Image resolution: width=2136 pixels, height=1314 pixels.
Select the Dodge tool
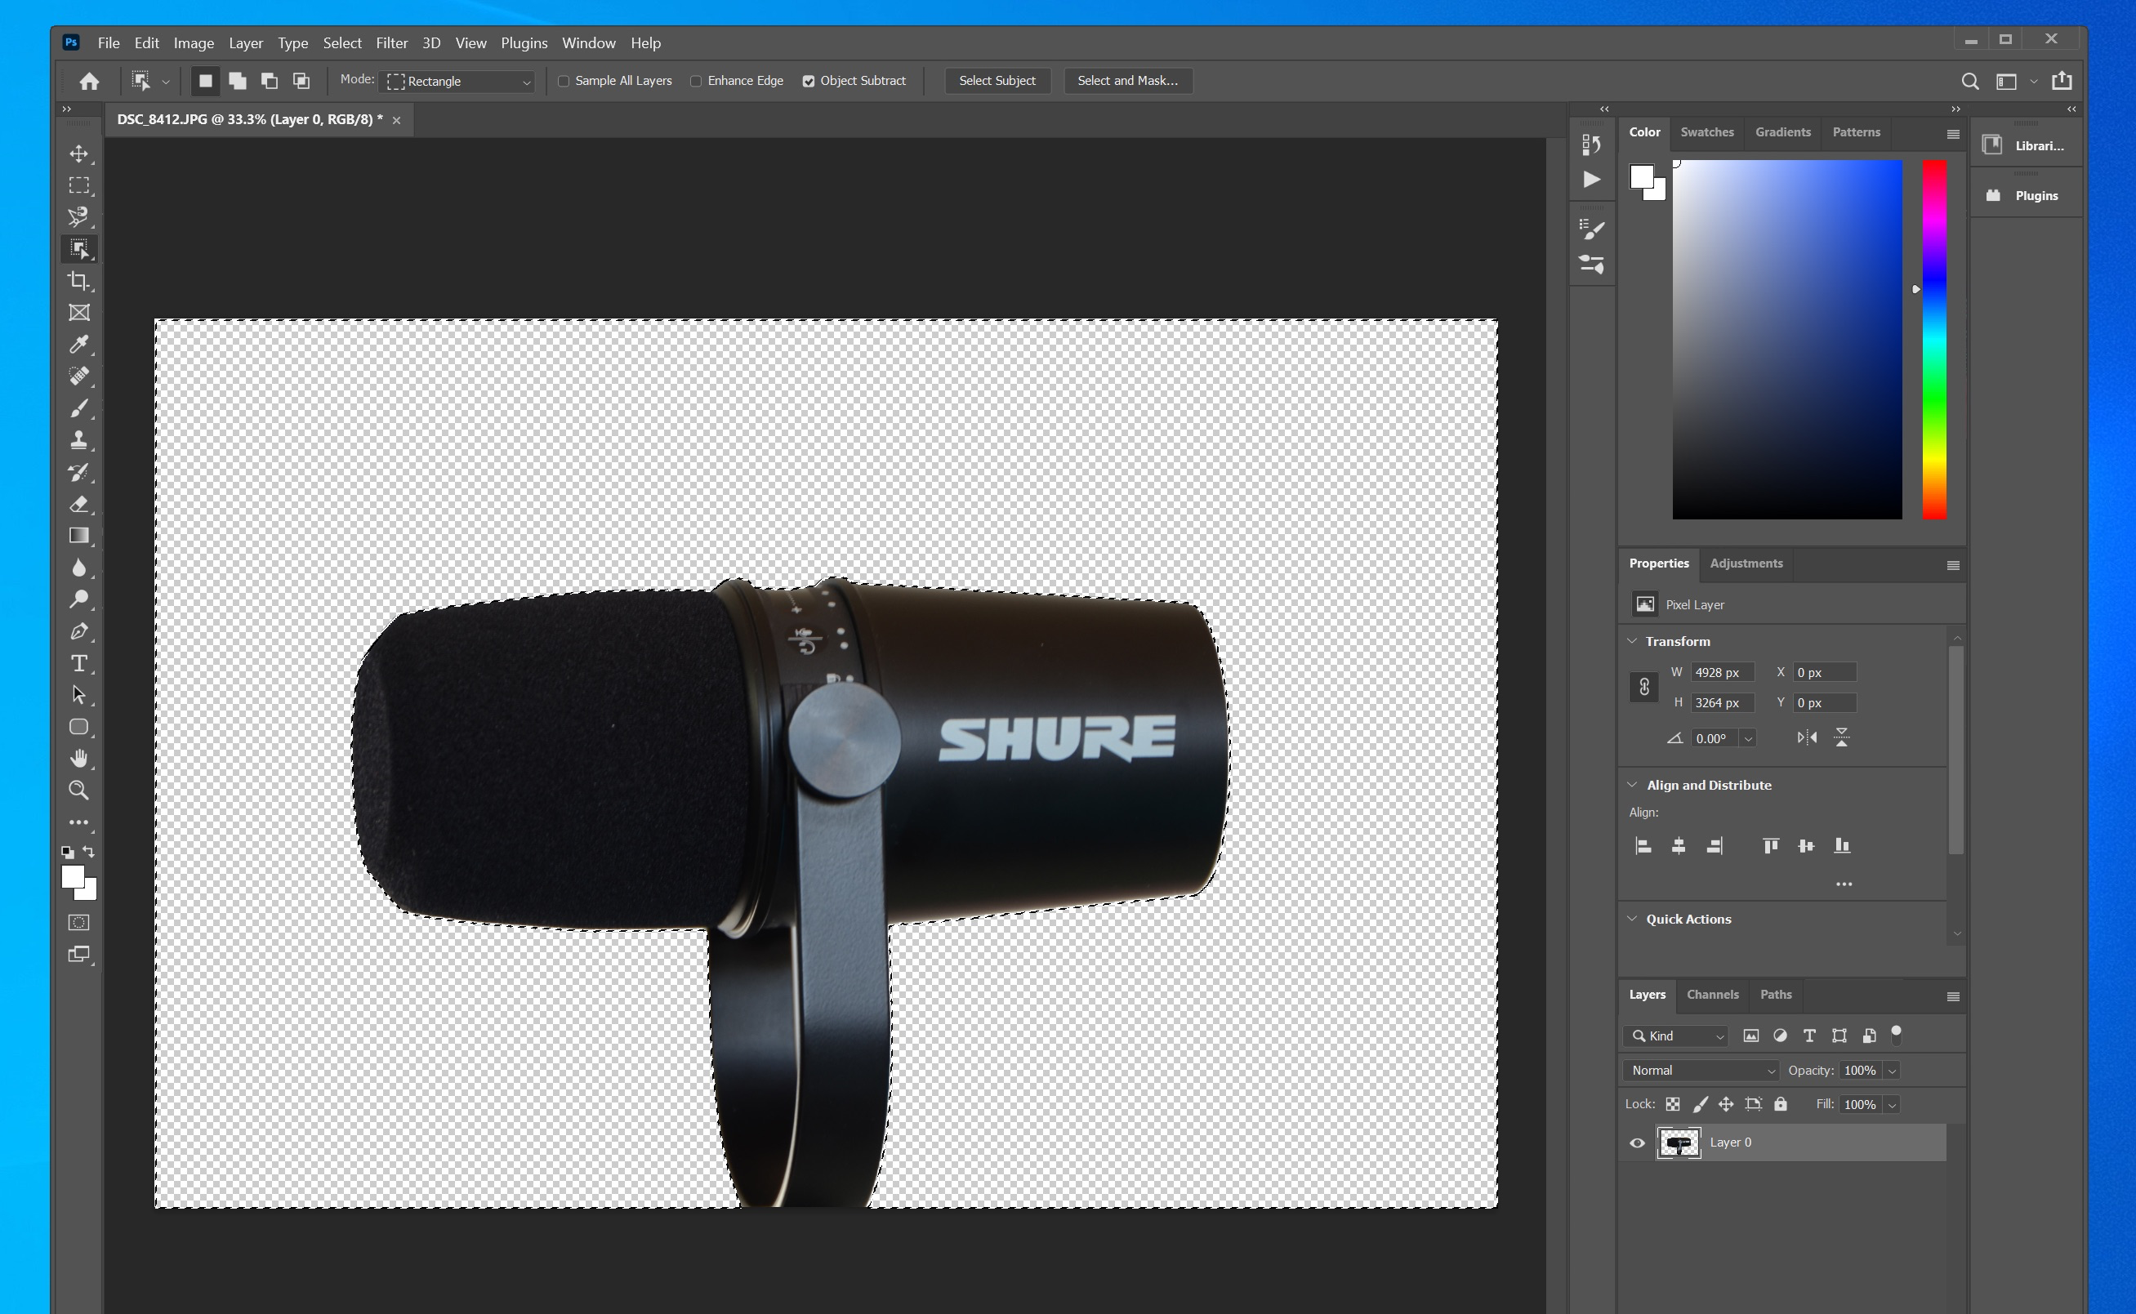79,599
